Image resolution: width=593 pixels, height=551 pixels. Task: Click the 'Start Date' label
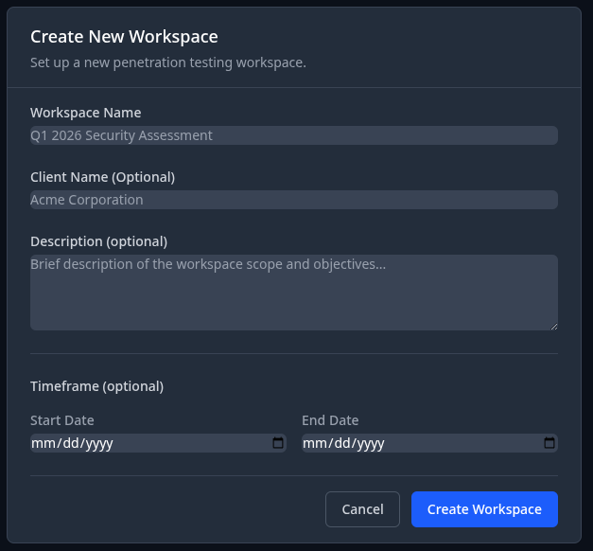[x=62, y=420]
